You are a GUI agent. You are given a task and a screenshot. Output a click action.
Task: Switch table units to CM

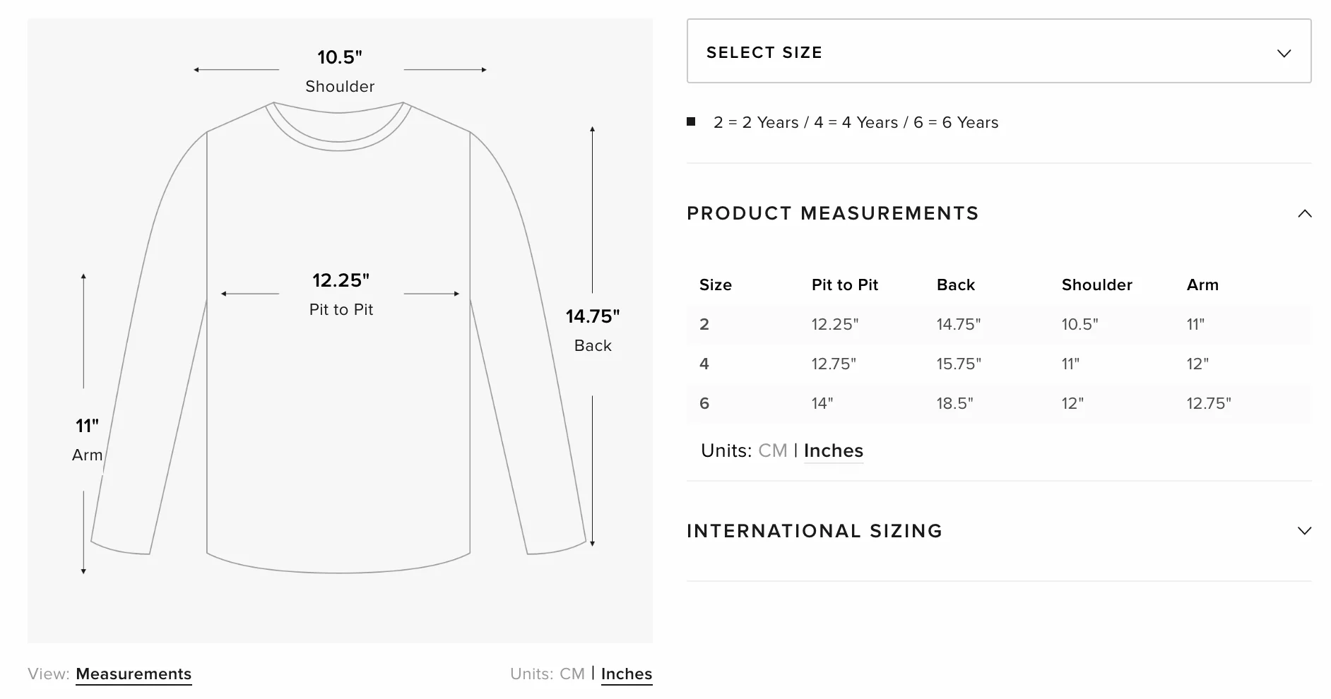[772, 450]
